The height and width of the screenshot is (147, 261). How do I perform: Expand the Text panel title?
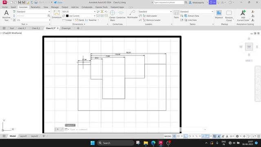24,24
